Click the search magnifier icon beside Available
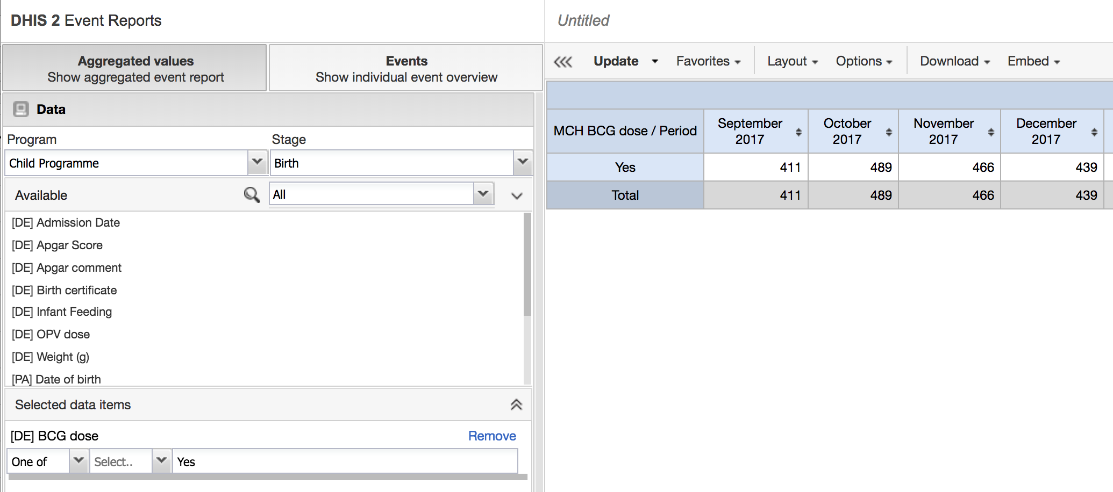This screenshot has height=492, width=1113. tap(251, 194)
